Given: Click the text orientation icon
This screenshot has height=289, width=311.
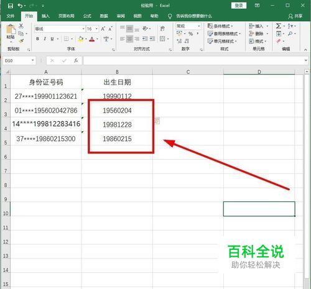Looking at the screenshot, I should (x=146, y=29).
